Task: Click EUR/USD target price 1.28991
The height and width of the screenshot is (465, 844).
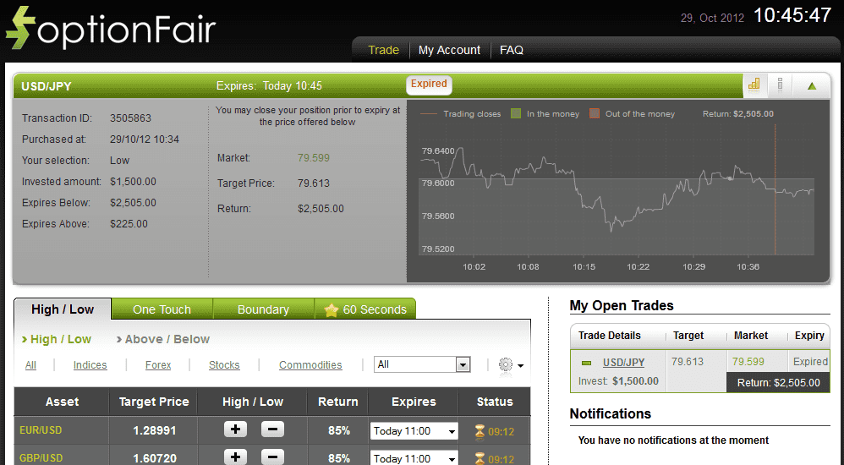Action: coord(155,430)
